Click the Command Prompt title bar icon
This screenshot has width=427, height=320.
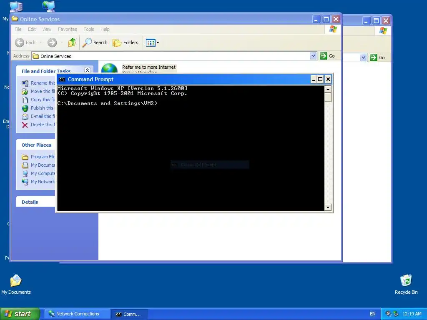(x=62, y=80)
